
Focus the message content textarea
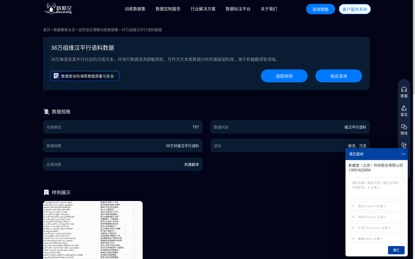click(x=377, y=188)
